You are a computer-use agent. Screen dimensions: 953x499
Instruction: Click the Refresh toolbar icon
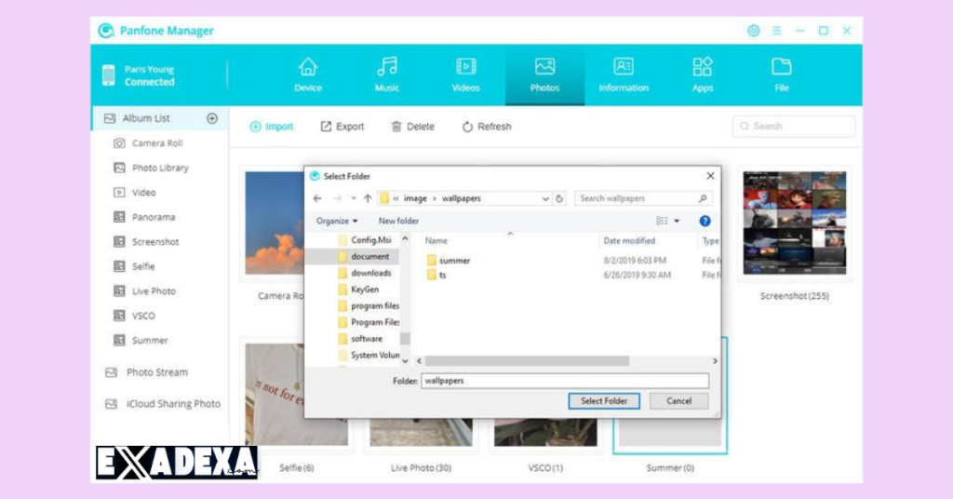468,127
